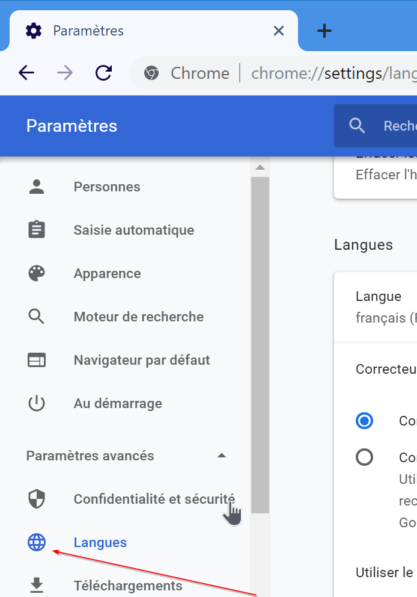This screenshot has width=417, height=597.
Task: Click the sidebar scrollbar thumb
Action: [x=260, y=345]
